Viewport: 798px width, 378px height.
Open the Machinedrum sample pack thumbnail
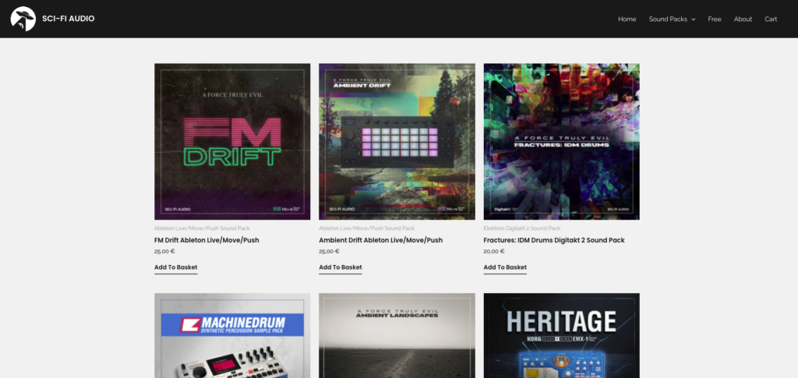pyautogui.click(x=232, y=335)
